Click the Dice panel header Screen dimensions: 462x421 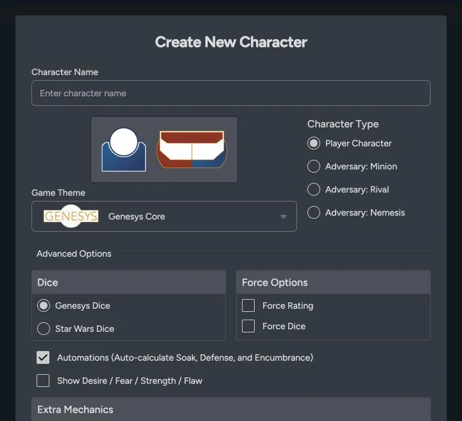128,282
